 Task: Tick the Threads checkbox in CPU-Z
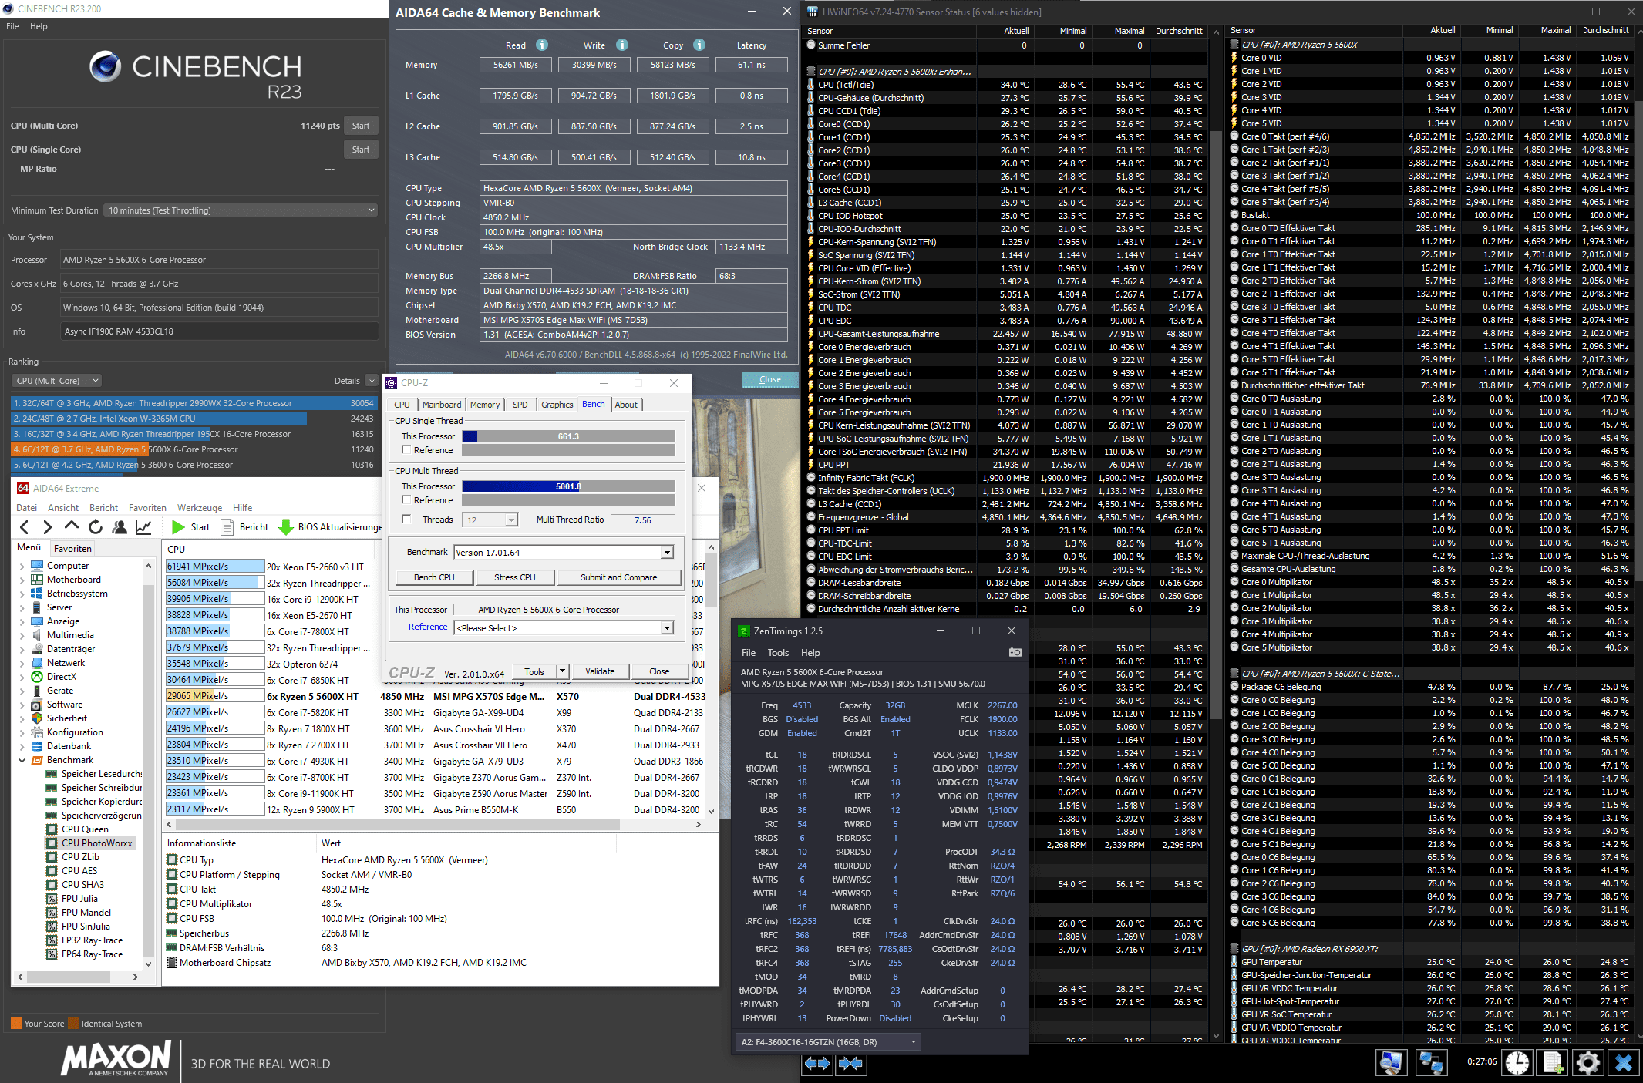(406, 520)
